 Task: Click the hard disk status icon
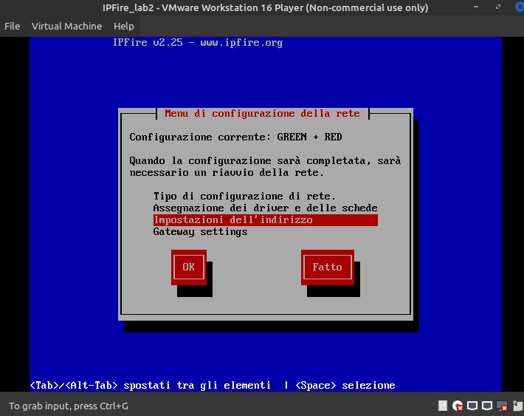(x=443, y=406)
